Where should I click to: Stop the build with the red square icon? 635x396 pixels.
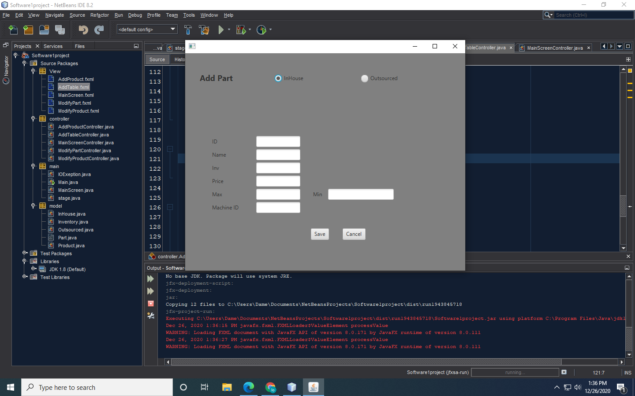point(150,304)
